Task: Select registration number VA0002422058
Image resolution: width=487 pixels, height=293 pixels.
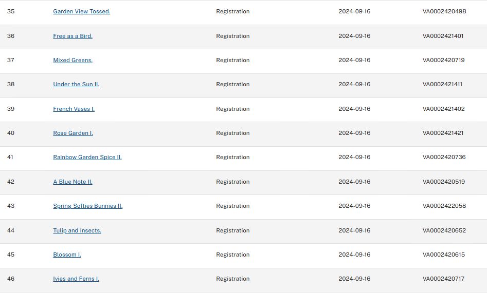Action: point(444,206)
